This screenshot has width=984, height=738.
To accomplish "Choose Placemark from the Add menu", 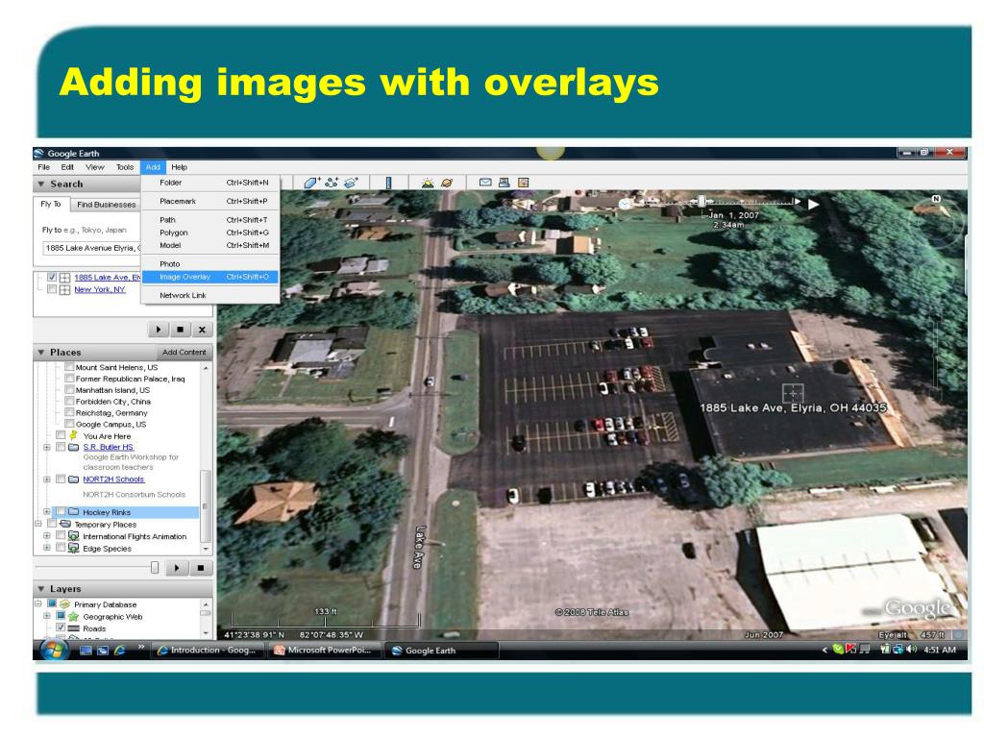I will click(x=210, y=201).
